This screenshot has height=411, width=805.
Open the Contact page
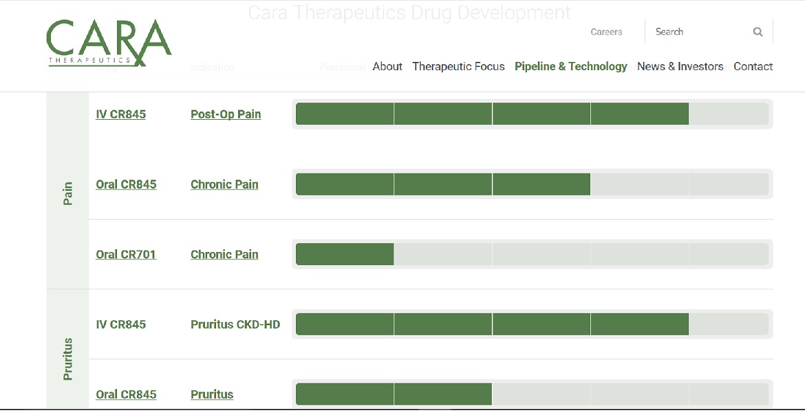coord(753,66)
